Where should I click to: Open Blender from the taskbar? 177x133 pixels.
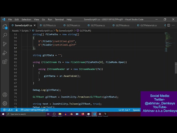click(71, 114)
